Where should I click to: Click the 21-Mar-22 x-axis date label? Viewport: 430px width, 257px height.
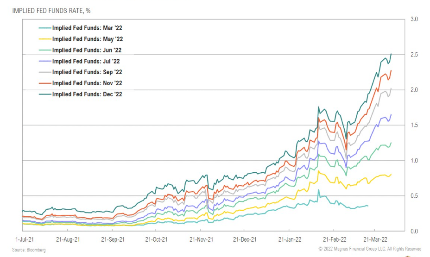pos(375,239)
